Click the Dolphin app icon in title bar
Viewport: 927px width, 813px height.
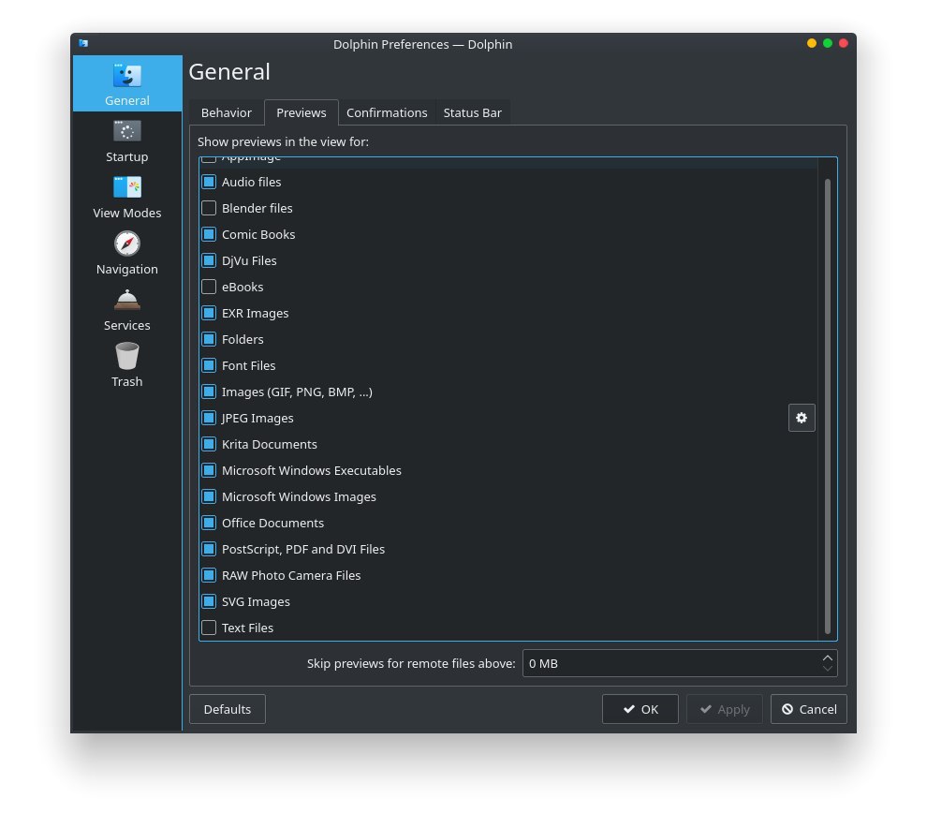click(83, 43)
